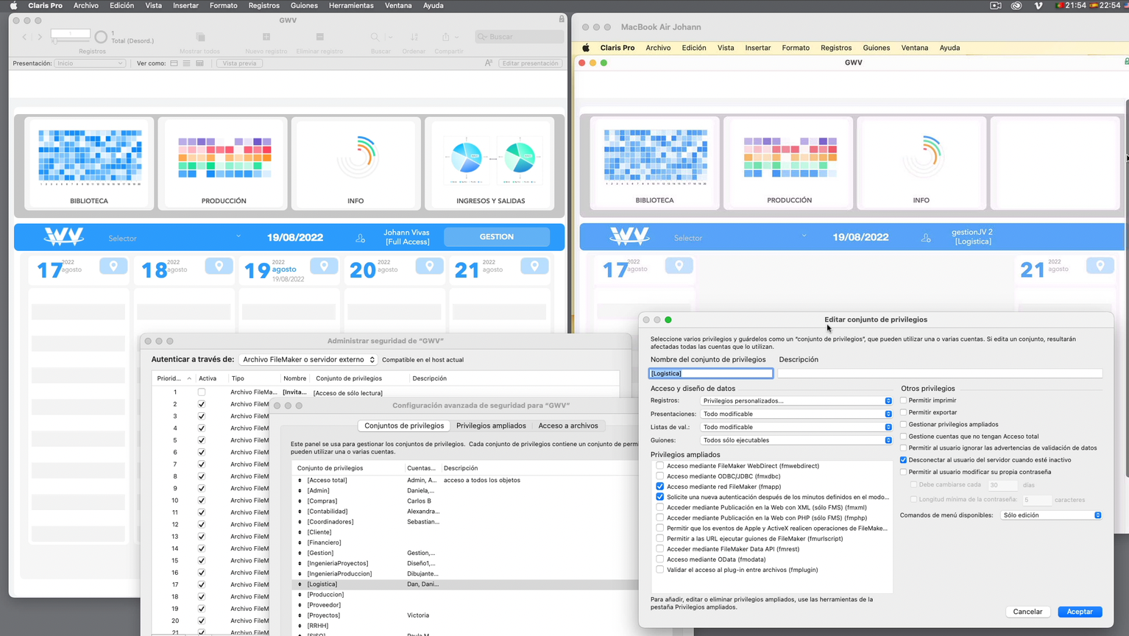This screenshot has width=1129, height=636.
Task: Open the Registros privileges dropdown
Action: (x=796, y=401)
